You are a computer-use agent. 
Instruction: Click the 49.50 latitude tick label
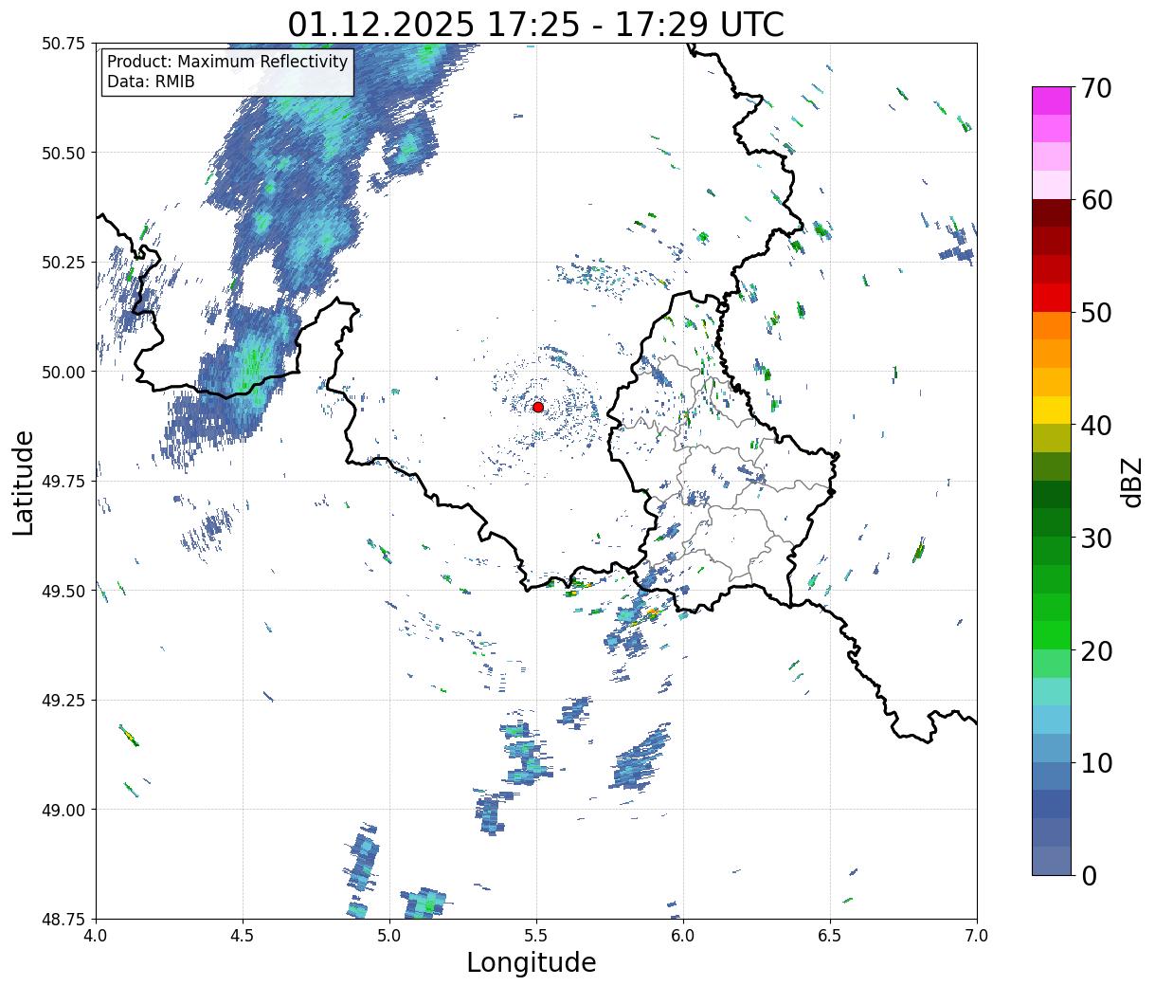[x=63, y=591]
